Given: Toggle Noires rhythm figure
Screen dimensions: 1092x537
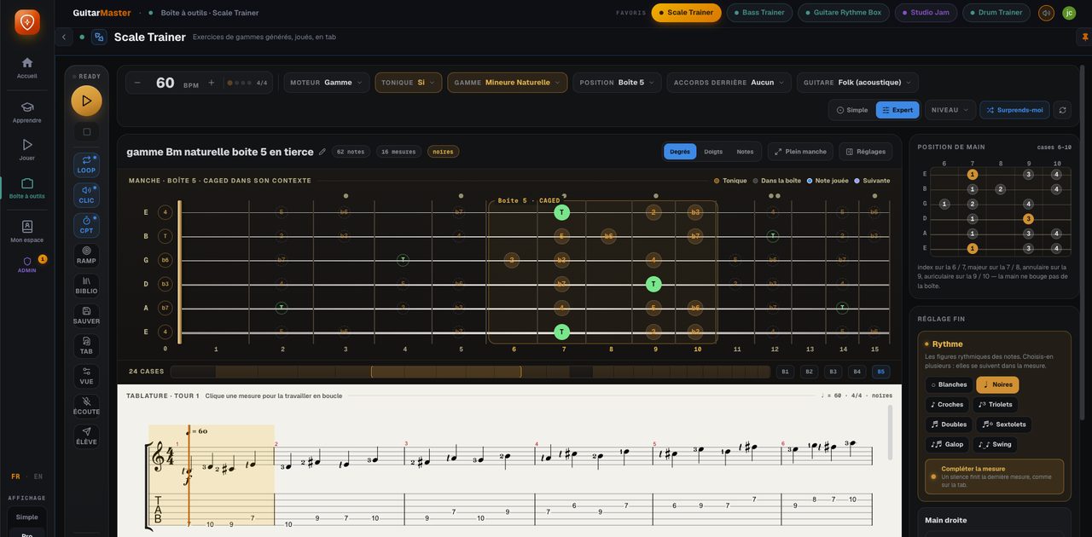Looking at the screenshot, I should coord(997,384).
